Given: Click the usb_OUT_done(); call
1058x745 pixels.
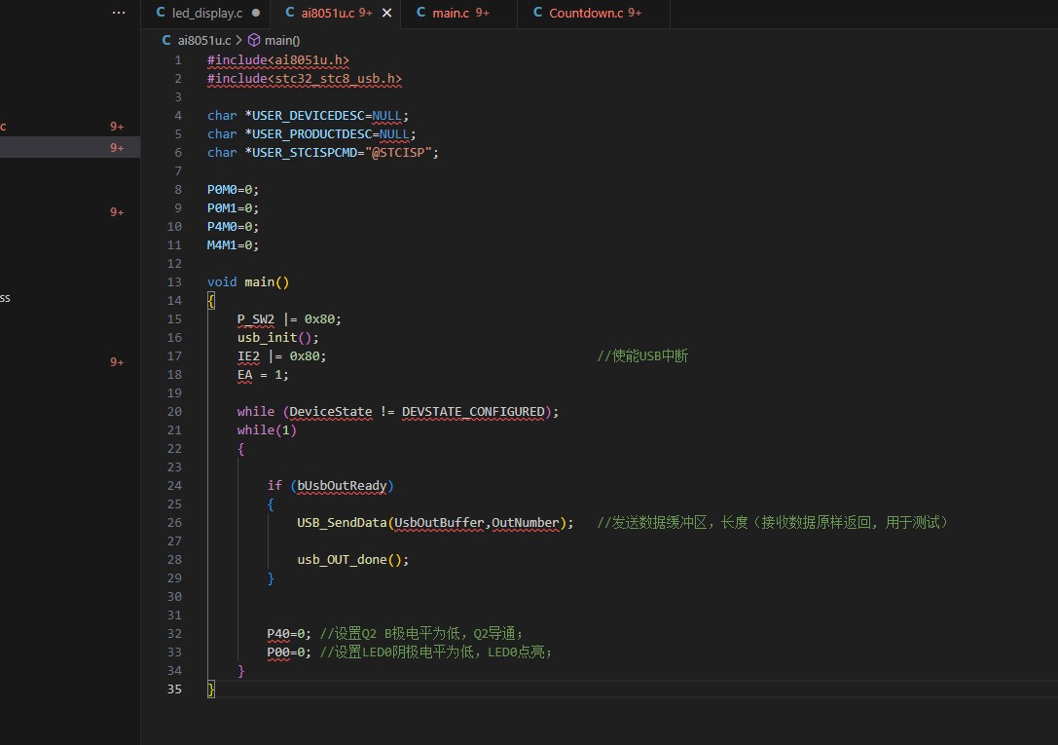Looking at the screenshot, I should point(353,560).
